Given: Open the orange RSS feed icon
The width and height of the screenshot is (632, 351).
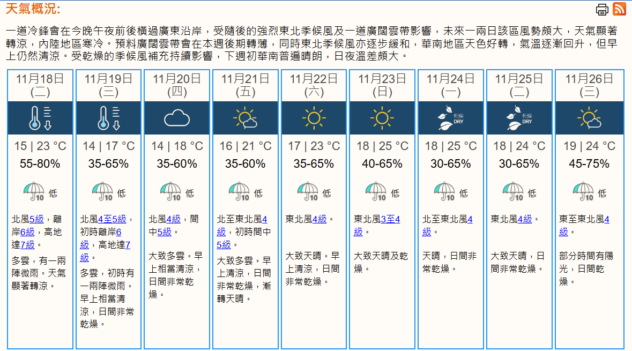Looking at the screenshot, I should coord(619,9).
